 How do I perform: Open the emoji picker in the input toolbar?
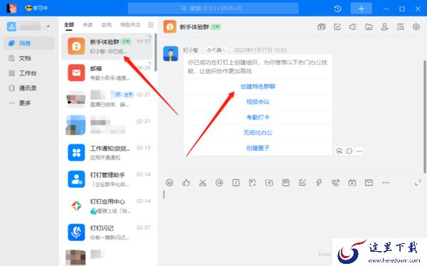point(169,182)
